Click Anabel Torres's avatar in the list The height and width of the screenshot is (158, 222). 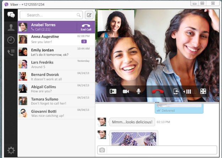23,27
